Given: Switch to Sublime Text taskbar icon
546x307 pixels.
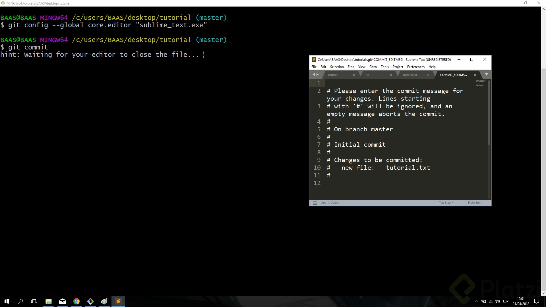Looking at the screenshot, I should 118,301.
